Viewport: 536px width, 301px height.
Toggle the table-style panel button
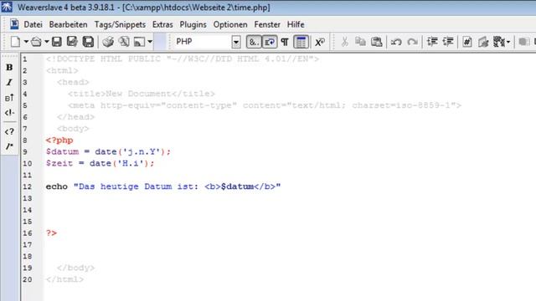pos(301,42)
